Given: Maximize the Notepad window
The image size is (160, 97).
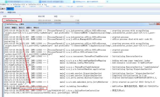Looking at the screenshot, I should pos(155,24).
